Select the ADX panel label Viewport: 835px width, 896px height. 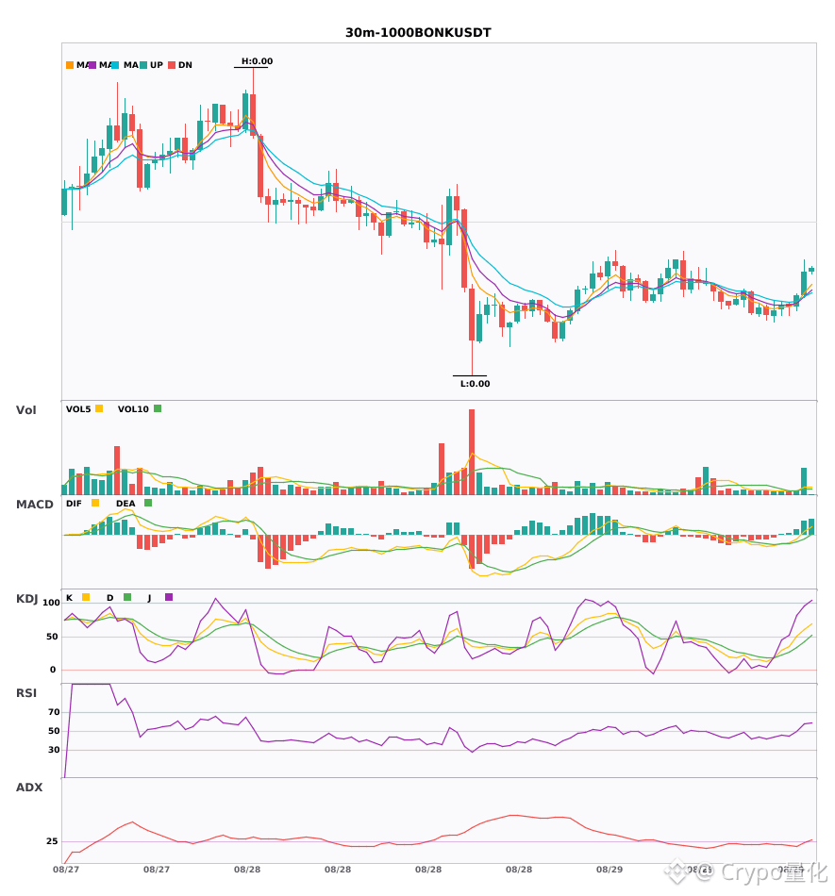(x=29, y=787)
